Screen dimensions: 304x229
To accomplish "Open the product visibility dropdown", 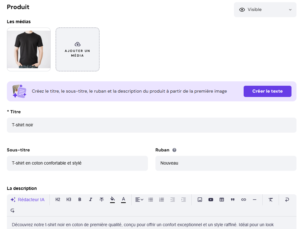I will 265,10.
